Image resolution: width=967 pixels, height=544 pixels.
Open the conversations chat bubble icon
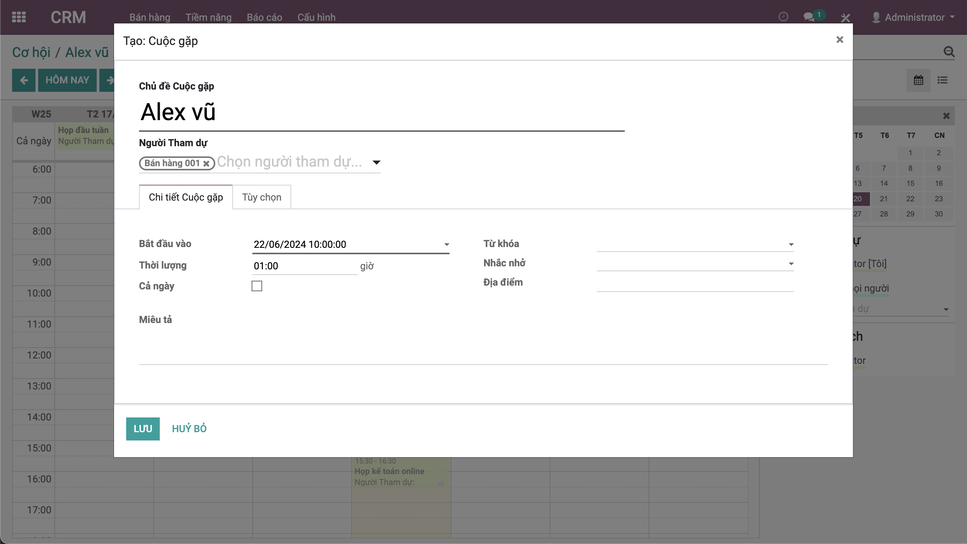pos(808,17)
